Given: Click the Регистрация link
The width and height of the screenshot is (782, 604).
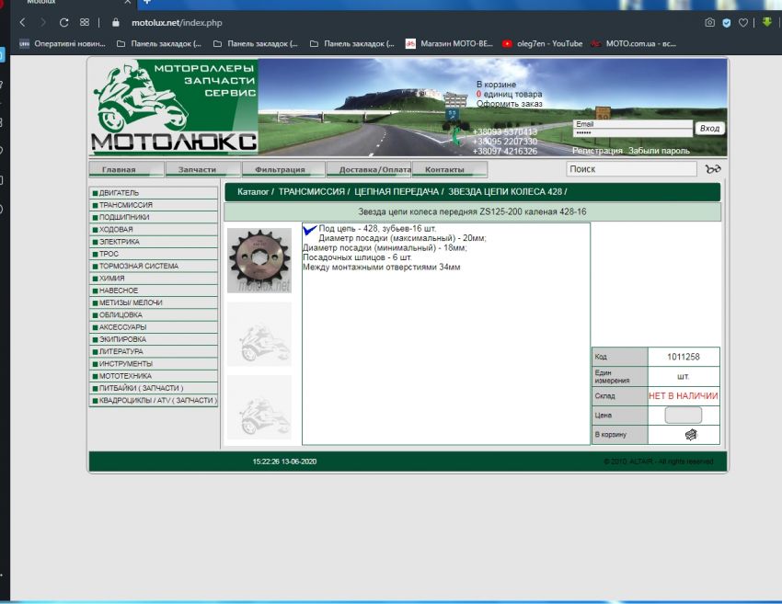Looking at the screenshot, I should (x=597, y=151).
